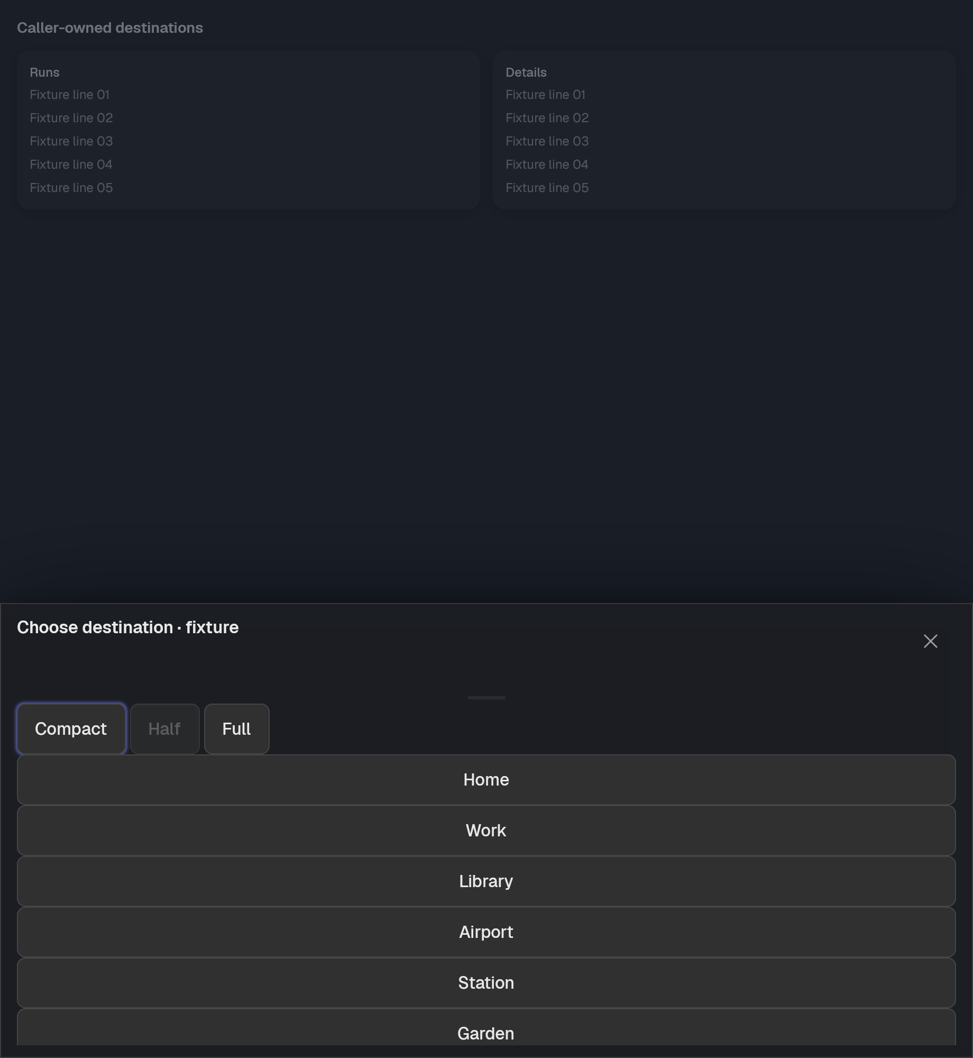The width and height of the screenshot is (973, 1058).
Task: Choose Home as destination
Action: click(486, 780)
